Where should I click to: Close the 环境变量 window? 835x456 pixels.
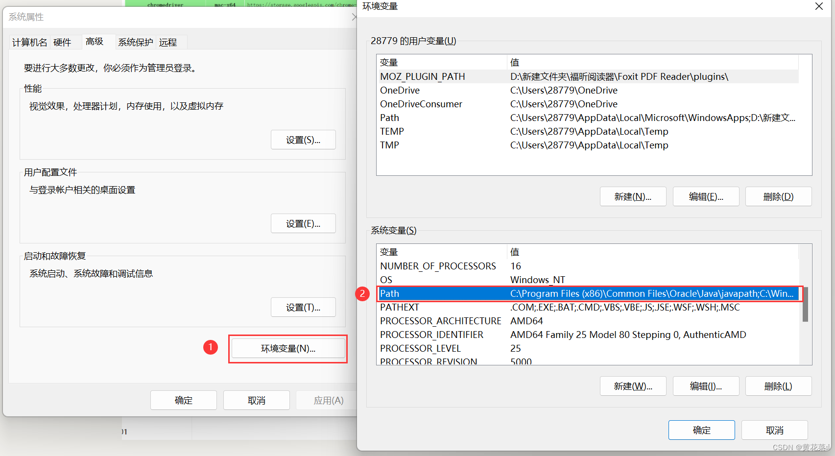click(819, 6)
